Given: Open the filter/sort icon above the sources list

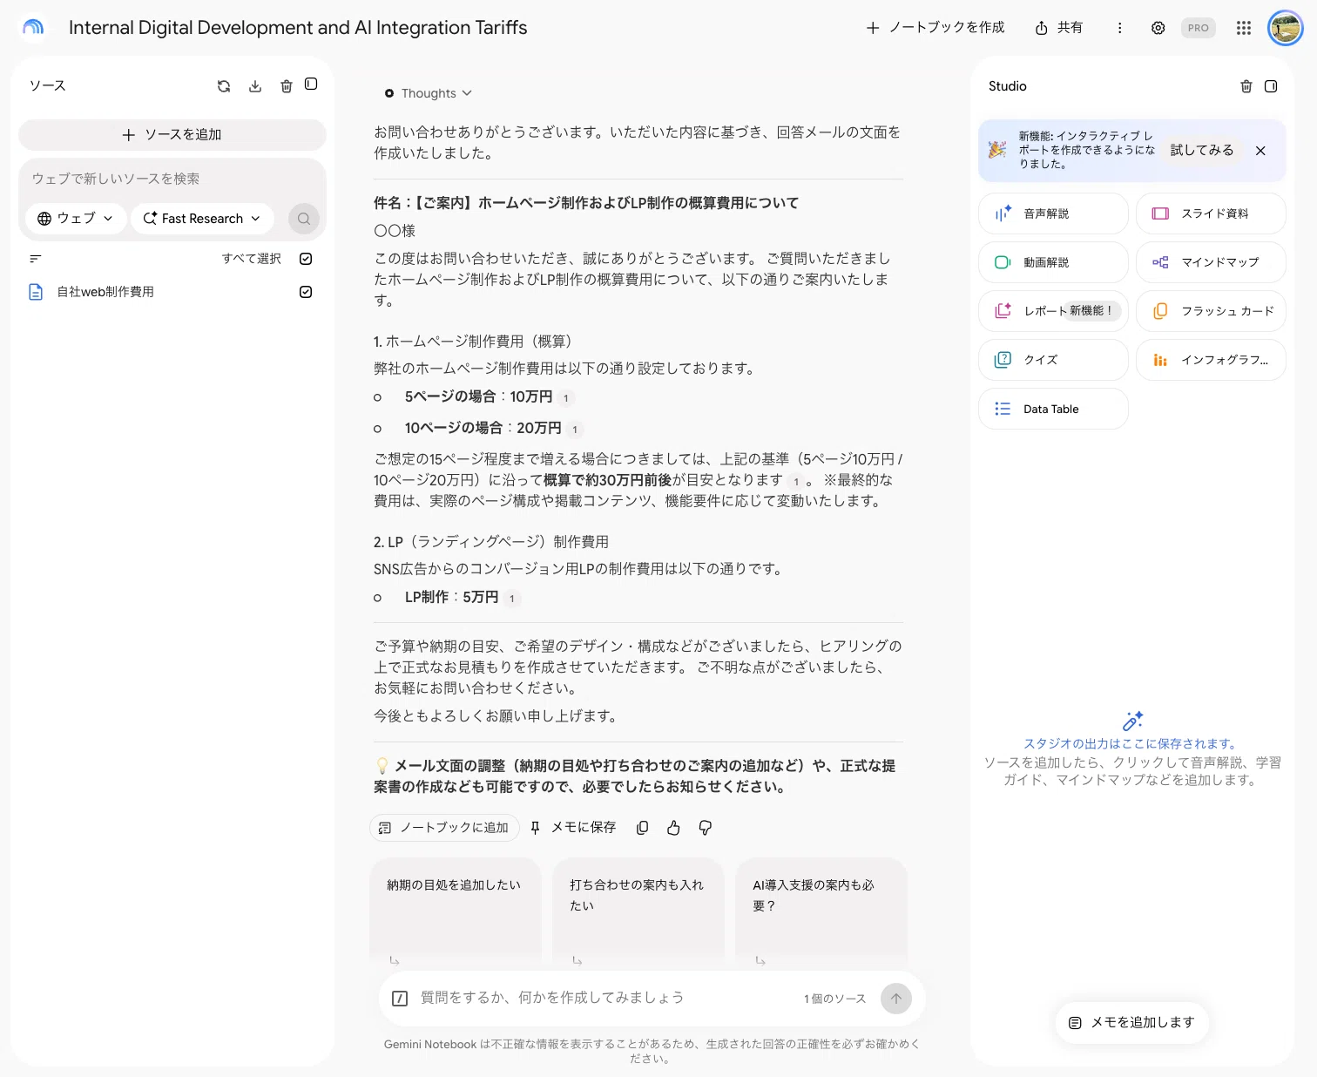Looking at the screenshot, I should click(x=36, y=259).
